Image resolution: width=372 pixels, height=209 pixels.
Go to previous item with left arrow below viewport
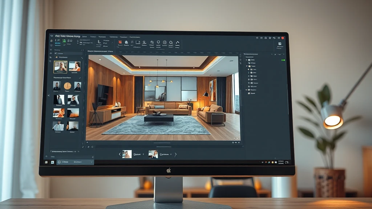point(120,154)
